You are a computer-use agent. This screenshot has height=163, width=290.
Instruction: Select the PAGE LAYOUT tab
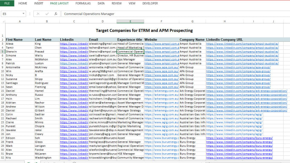point(59,3)
